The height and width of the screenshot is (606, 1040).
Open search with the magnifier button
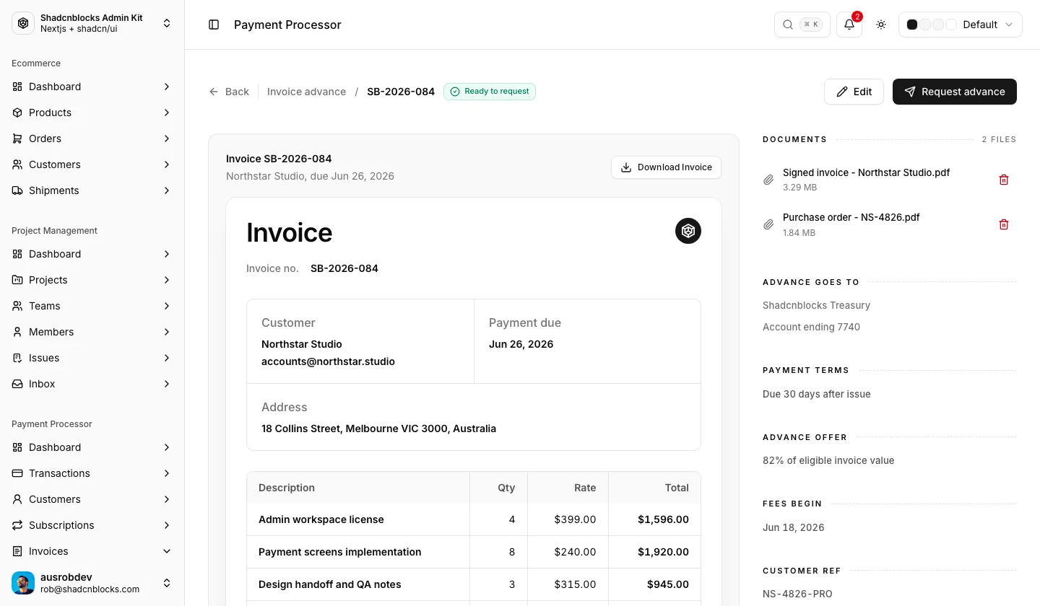(802, 25)
